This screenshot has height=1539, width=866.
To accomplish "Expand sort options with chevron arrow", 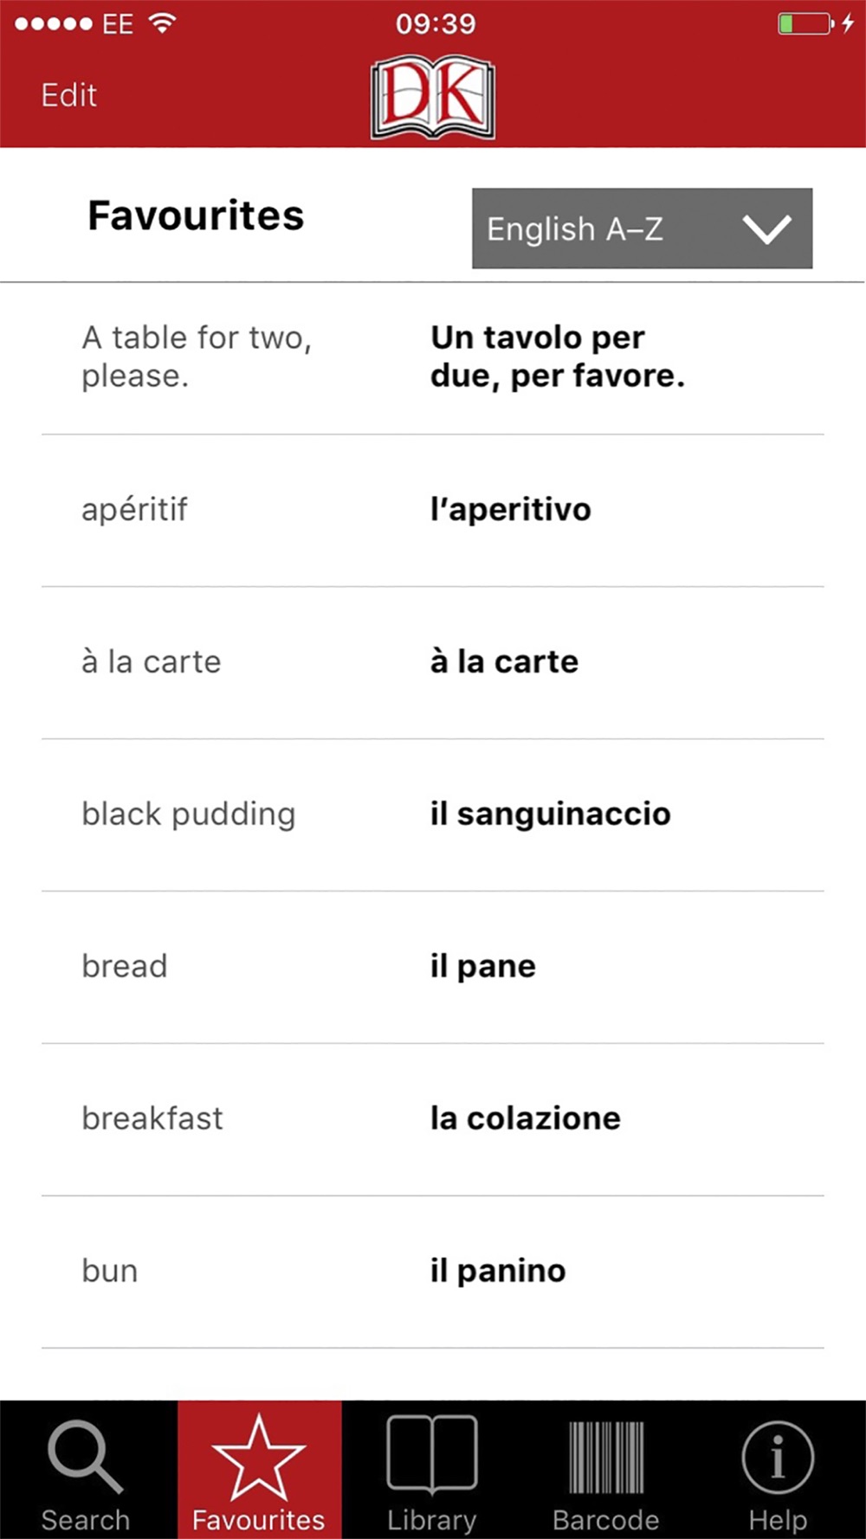I will click(x=767, y=229).
